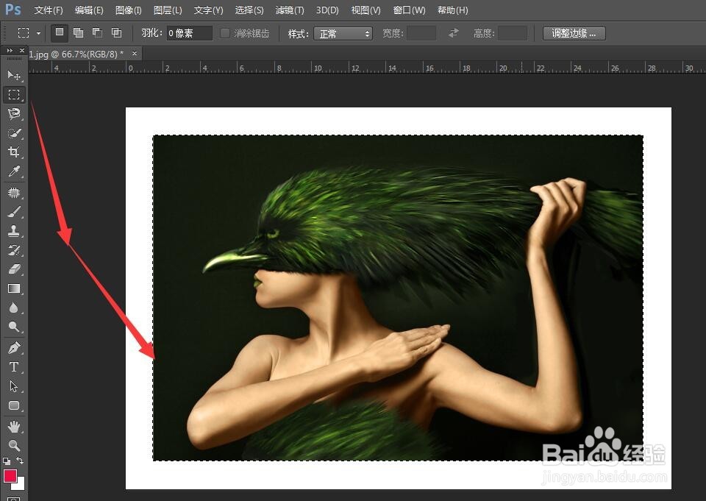
Task: Close the 1.jpg document tab
Action: pos(134,54)
